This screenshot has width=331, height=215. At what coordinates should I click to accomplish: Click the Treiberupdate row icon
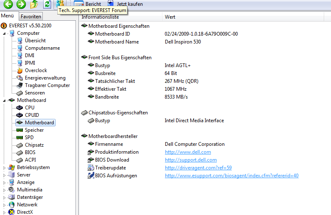click(x=91, y=168)
